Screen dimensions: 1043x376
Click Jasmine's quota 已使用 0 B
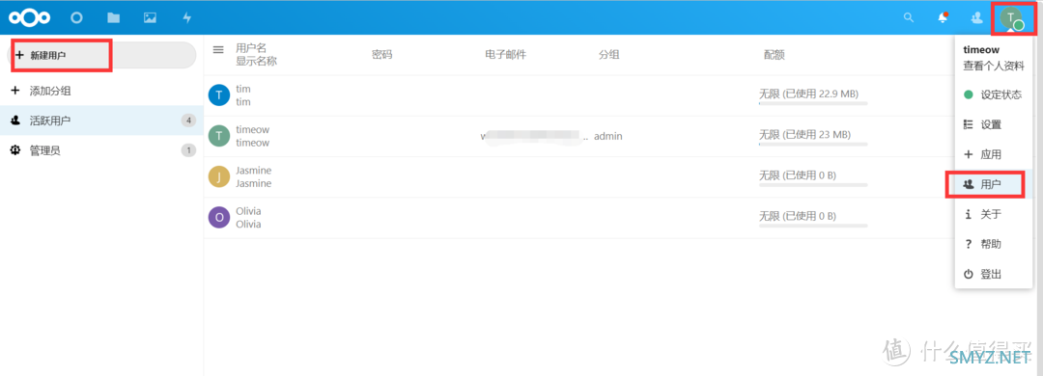(798, 175)
